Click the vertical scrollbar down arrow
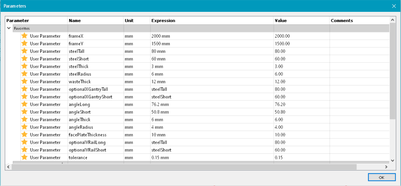The width and height of the screenshot is (401, 186). tap(392, 160)
